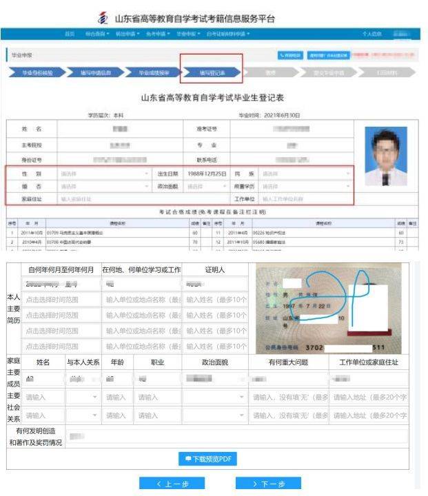
Task: Click third-row 请输入地址 input field
Action: coord(369,415)
